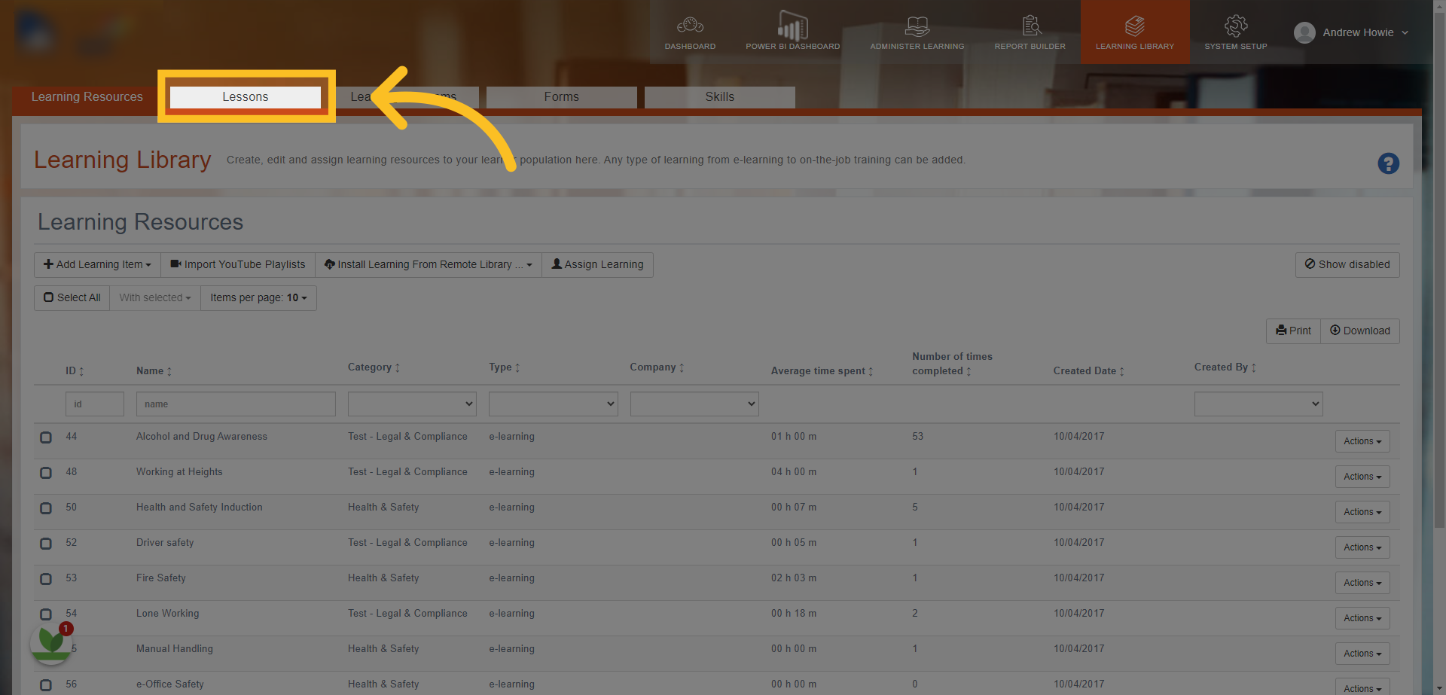Switch to the Skills tab
This screenshot has width=1446, height=695.
[x=720, y=96]
